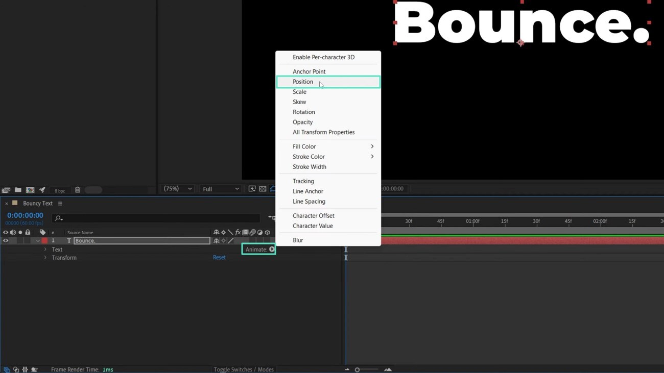Click the adjustment layer column header icon

(260, 233)
